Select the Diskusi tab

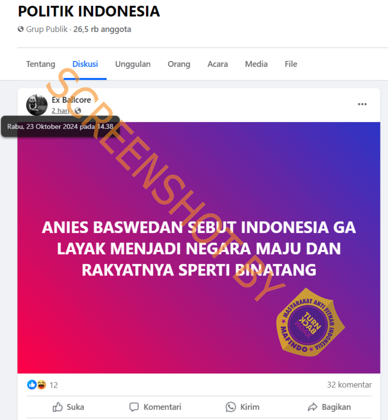pos(85,64)
